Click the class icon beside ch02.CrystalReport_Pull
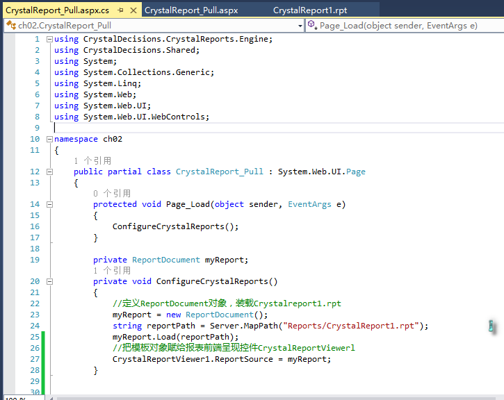 (11, 25)
